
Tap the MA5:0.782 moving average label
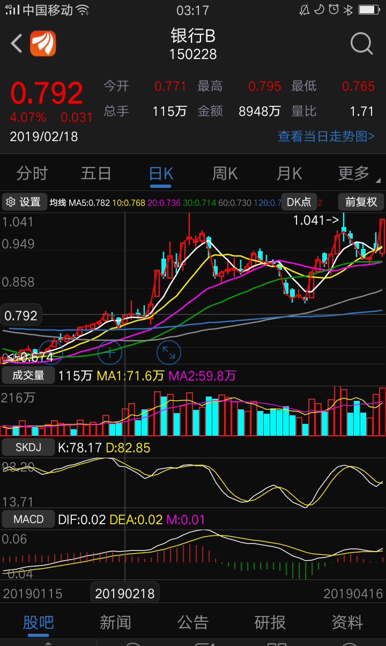pos(89,203)
